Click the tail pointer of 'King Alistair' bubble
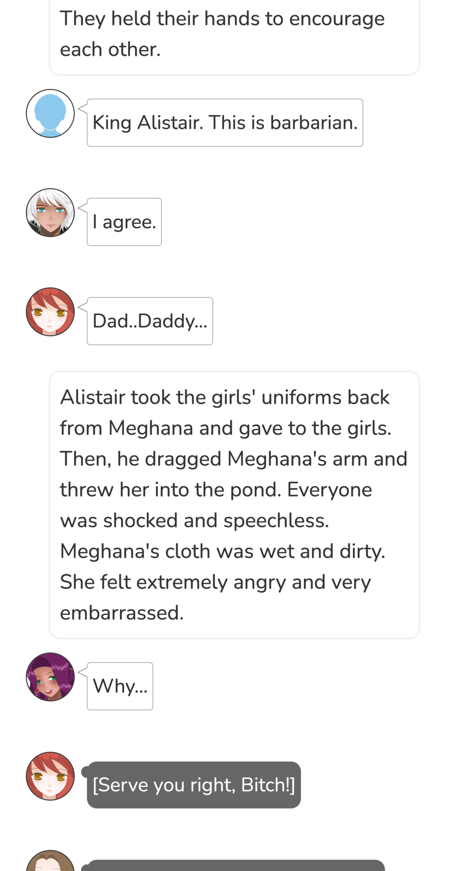 [x=83, y=108]
